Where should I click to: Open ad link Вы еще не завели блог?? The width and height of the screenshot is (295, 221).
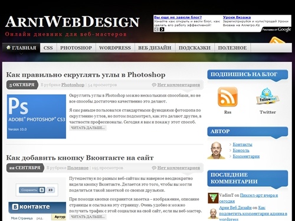pos(178,18)
